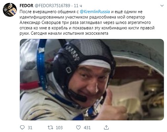Open the FEDOR profile avatar
Image resolution: width=167 pixels, height=132 pixels.
point(10,10)
